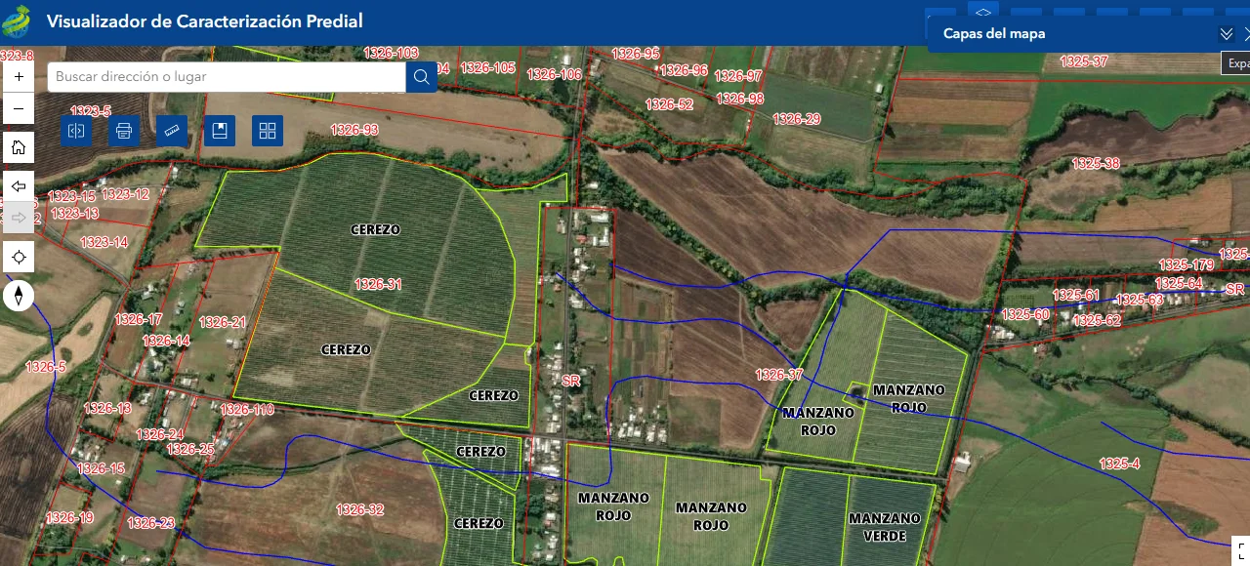The height and width of the screenshot is (566, 1250).
Task: Toggle the map layers widget button
Action: coord(983,10)
